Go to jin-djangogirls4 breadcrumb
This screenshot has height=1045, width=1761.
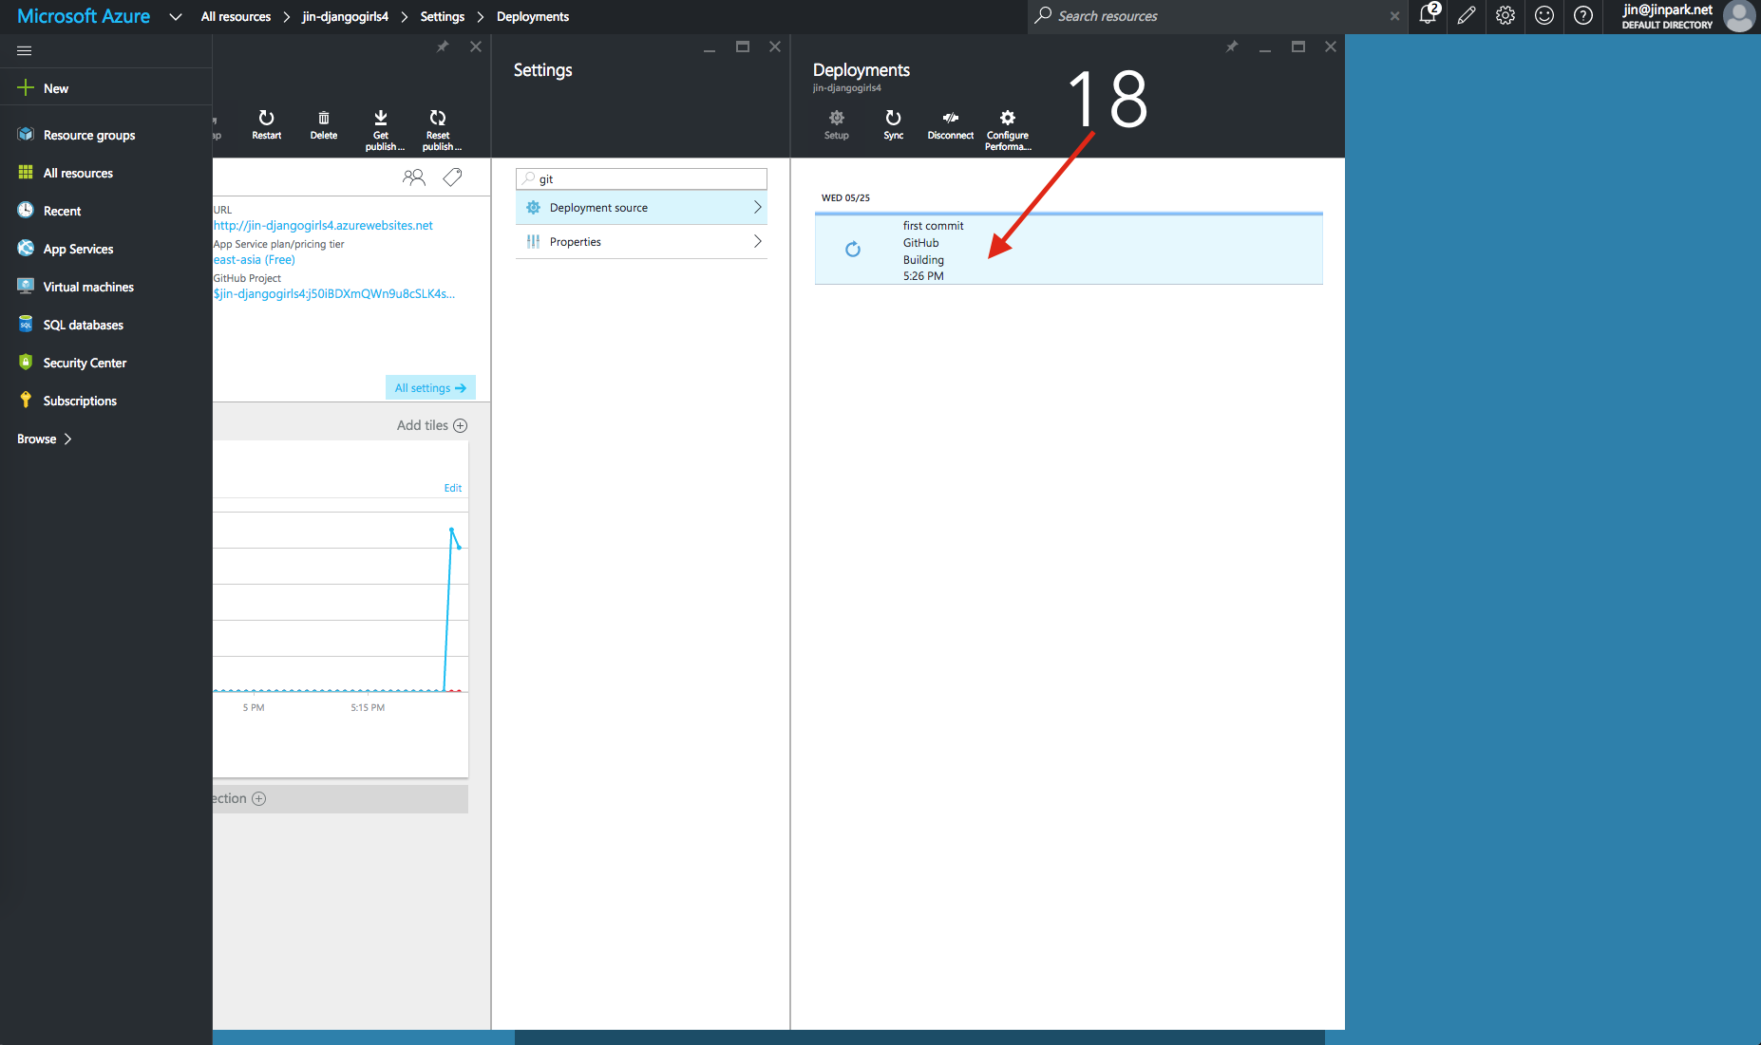(x=345, y=16)
